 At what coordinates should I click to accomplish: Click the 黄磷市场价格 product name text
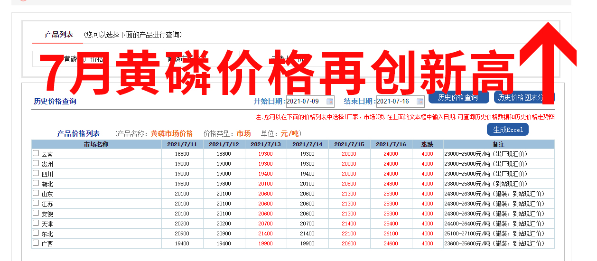coord(172,133)
